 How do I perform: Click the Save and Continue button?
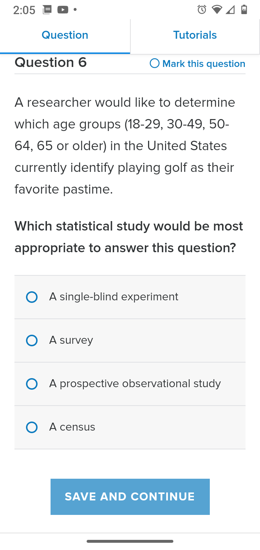click(130, 497)
